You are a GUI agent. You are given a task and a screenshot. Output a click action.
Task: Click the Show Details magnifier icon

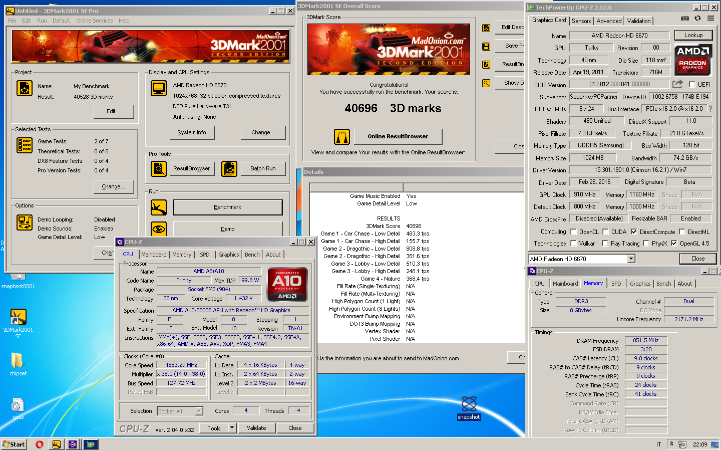[x=486, y=83]
